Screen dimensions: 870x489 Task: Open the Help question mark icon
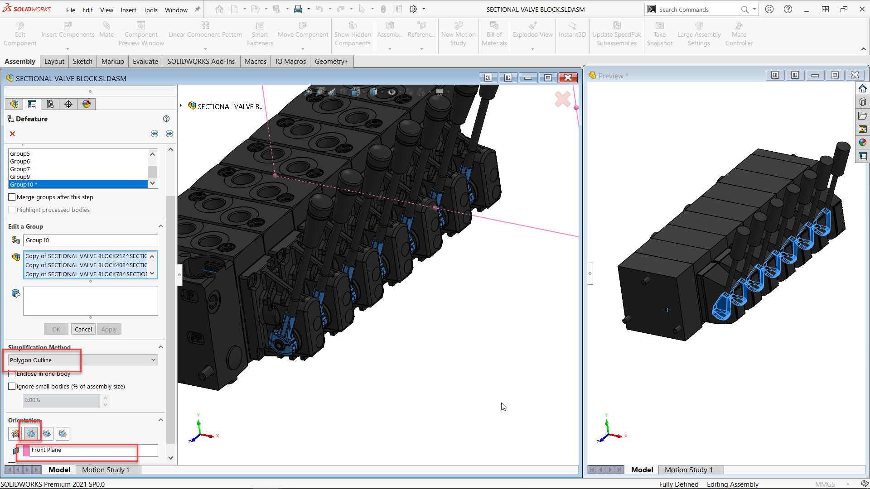[788, 9]
